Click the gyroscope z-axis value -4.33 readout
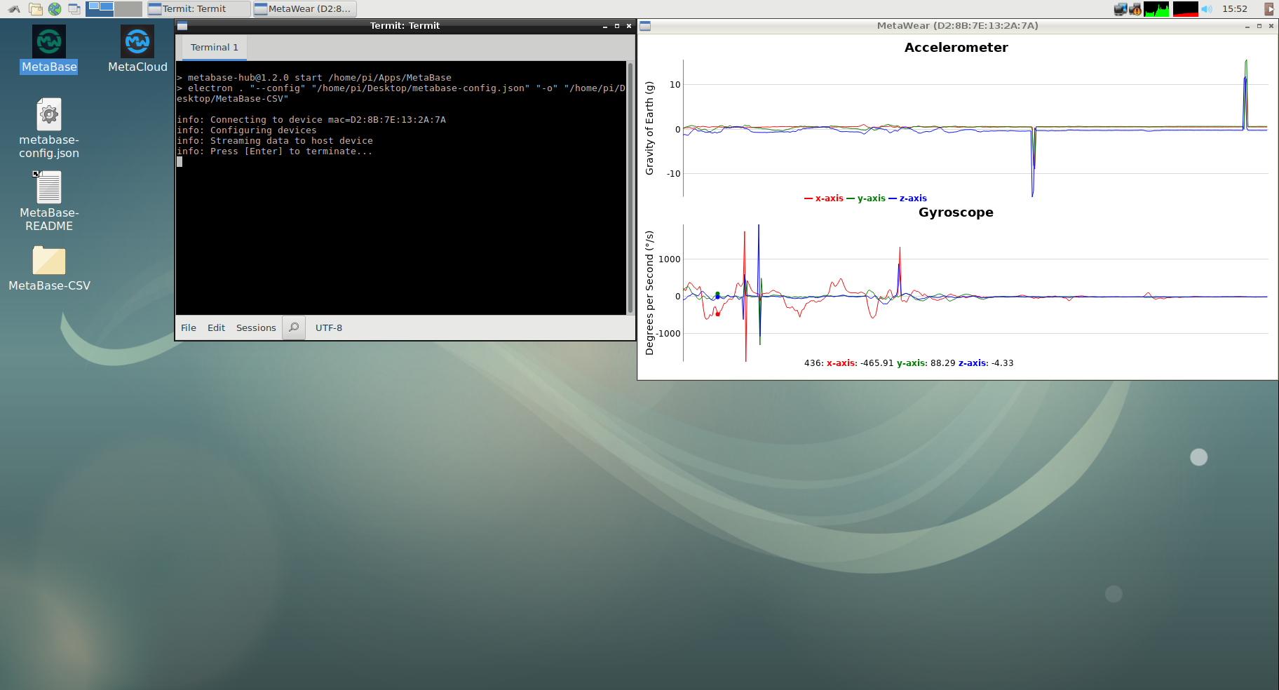 [1003, 363]
